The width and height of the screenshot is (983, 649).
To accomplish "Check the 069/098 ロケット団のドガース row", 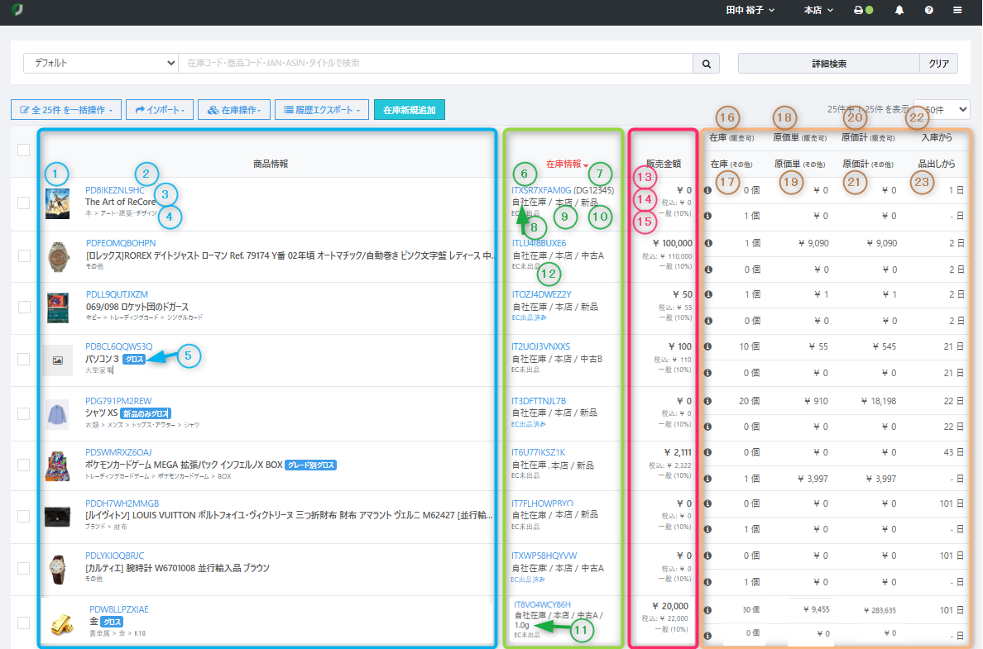I will click(x=24, y=307).
